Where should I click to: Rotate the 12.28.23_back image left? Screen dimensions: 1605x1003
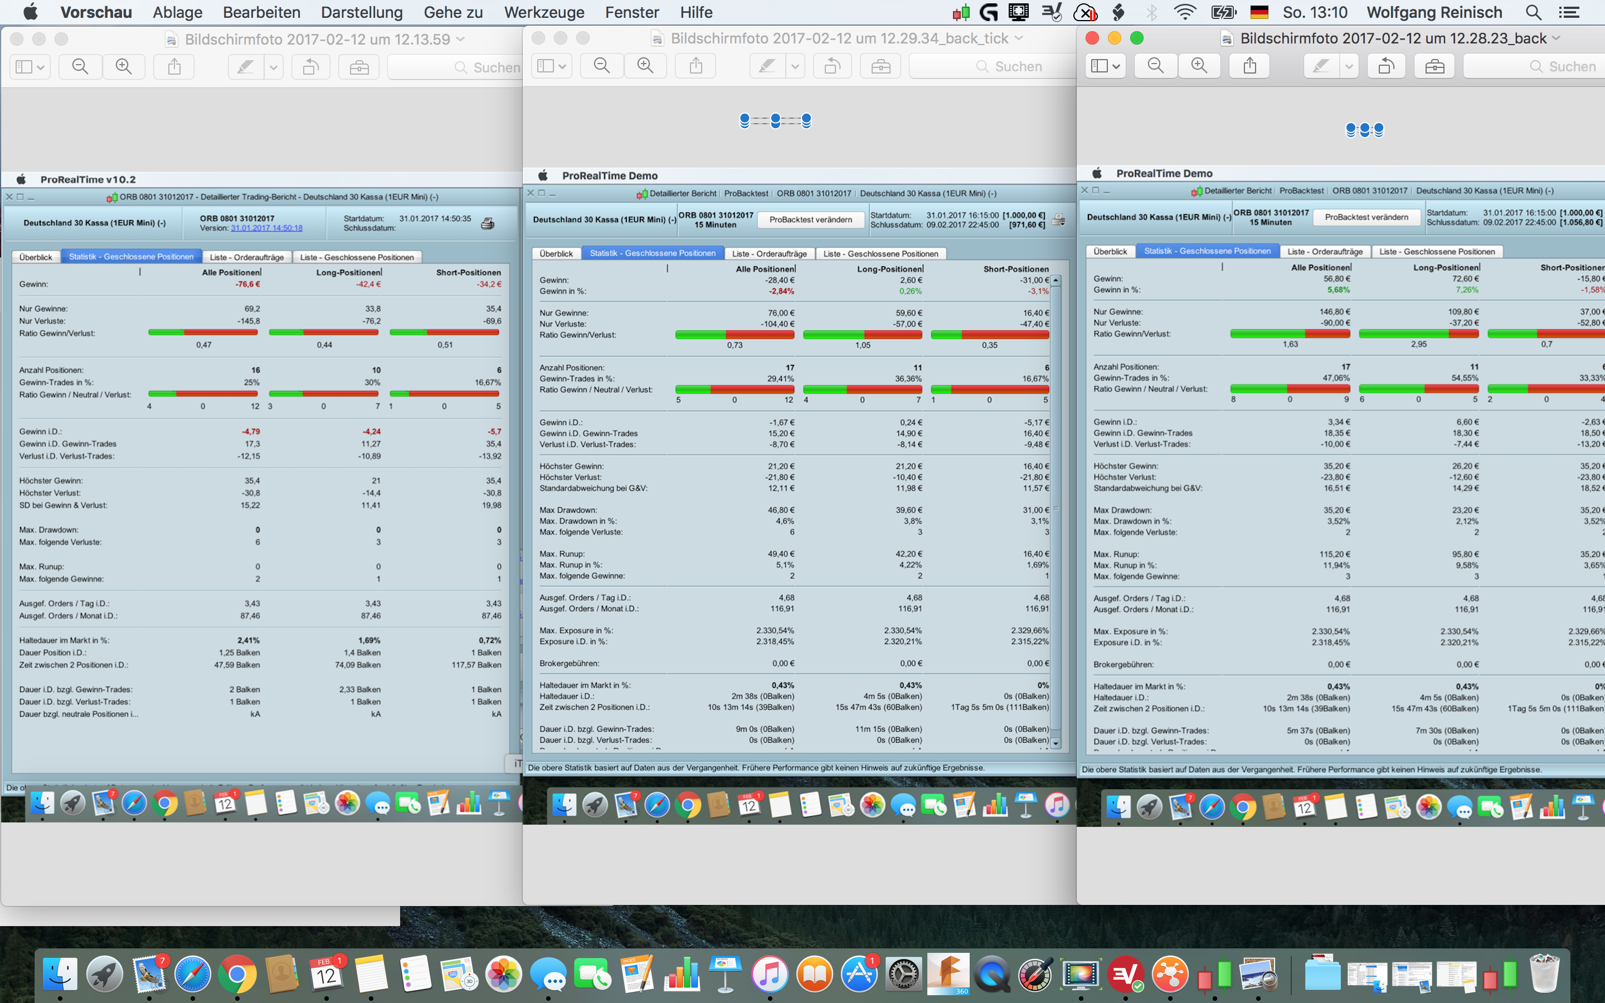click(1386, 66)
